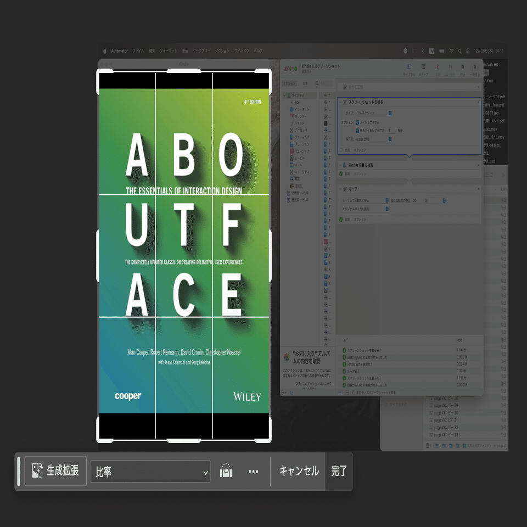
Task: Open the 保存先 page.png dropdown
Action: point(374,139)
